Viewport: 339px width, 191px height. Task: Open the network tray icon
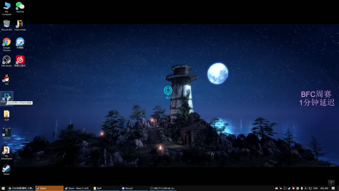(311, 188)
